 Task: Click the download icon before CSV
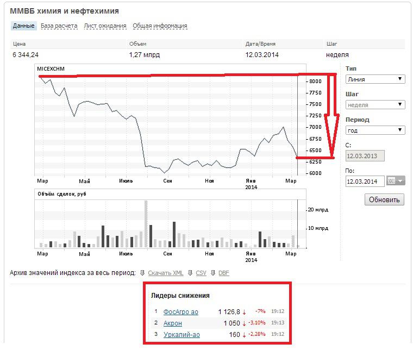point(190,273)
